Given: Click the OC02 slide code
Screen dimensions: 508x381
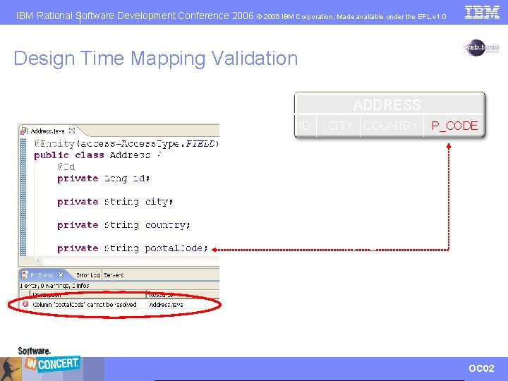Looking at the screenshot, I should click(481, 368).
